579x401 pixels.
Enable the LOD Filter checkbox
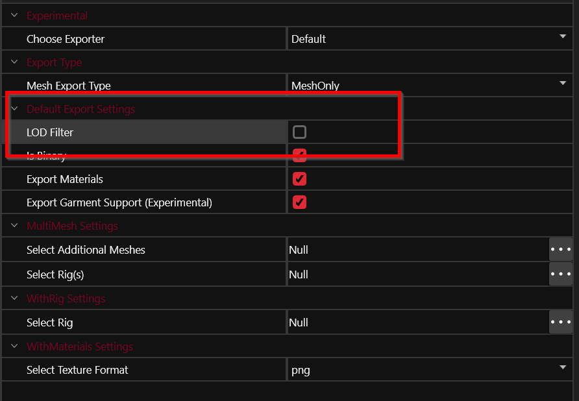(299, 132)
